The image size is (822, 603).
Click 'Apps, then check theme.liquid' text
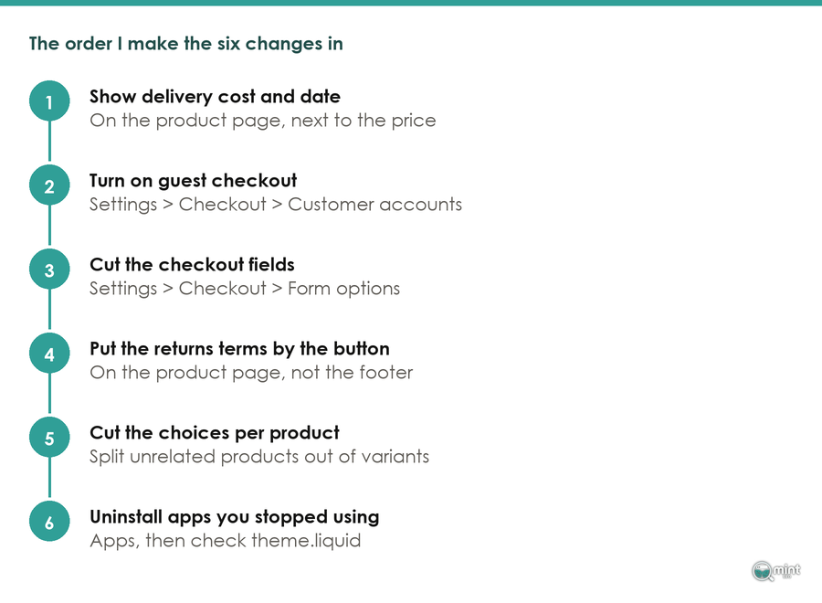(x=226, y=541)
